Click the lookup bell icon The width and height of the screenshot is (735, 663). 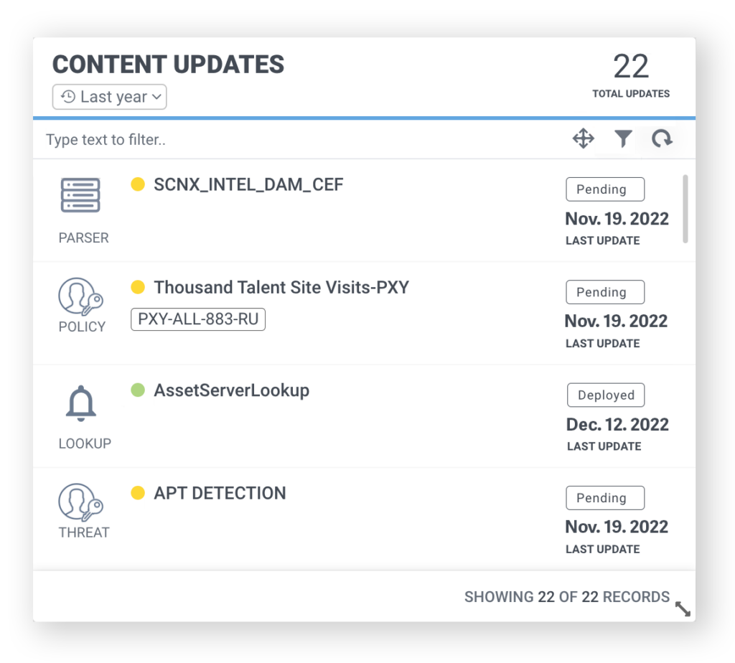pos(80,405)
